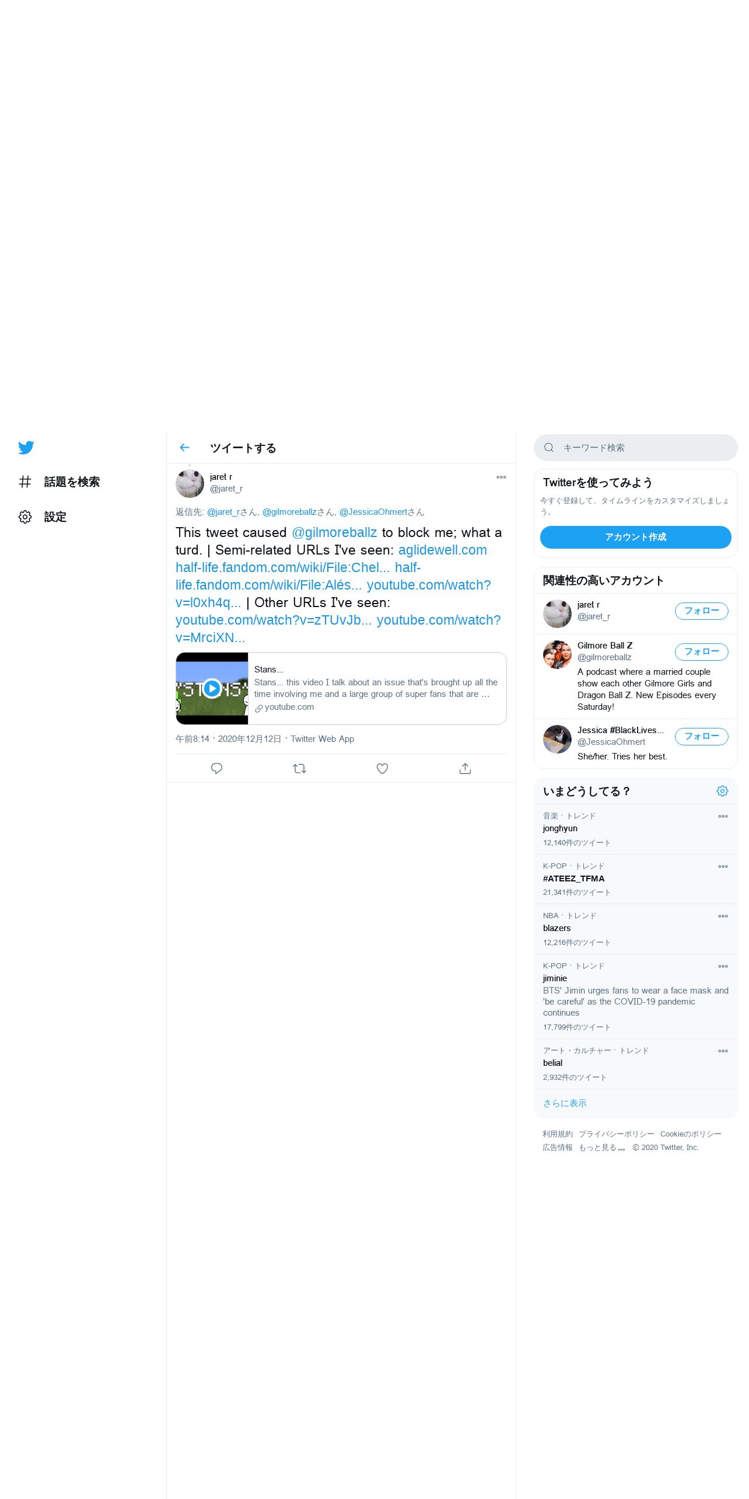The image size is (749, 1499).
Task: Retweet using the retweet arrows icon
Action: tap(299, 768)
